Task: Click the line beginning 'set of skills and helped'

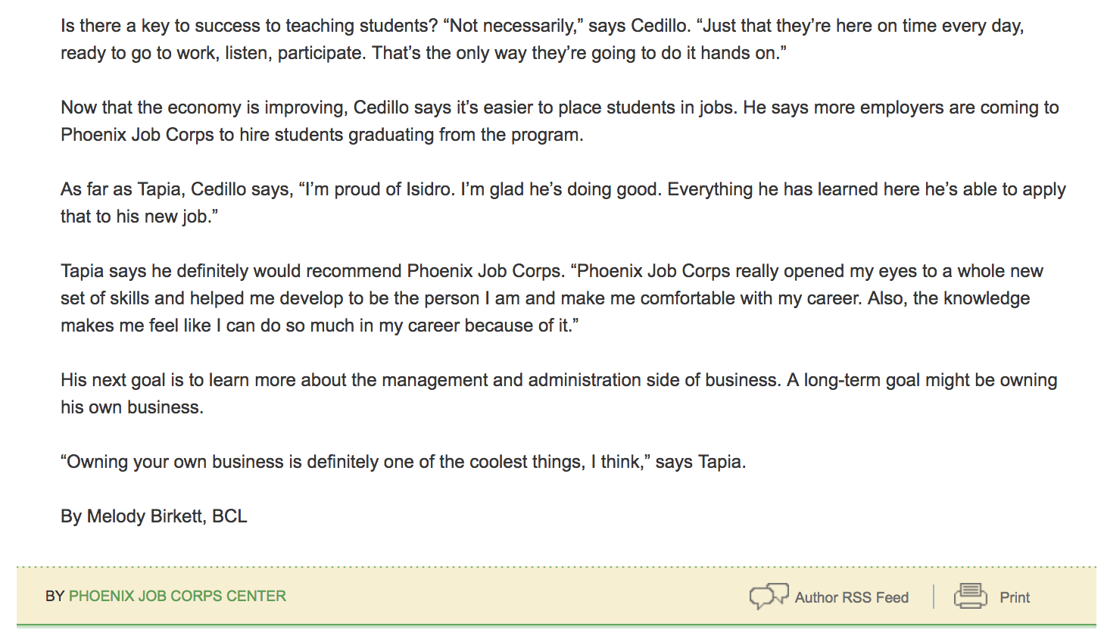Action: coord(545,298)
